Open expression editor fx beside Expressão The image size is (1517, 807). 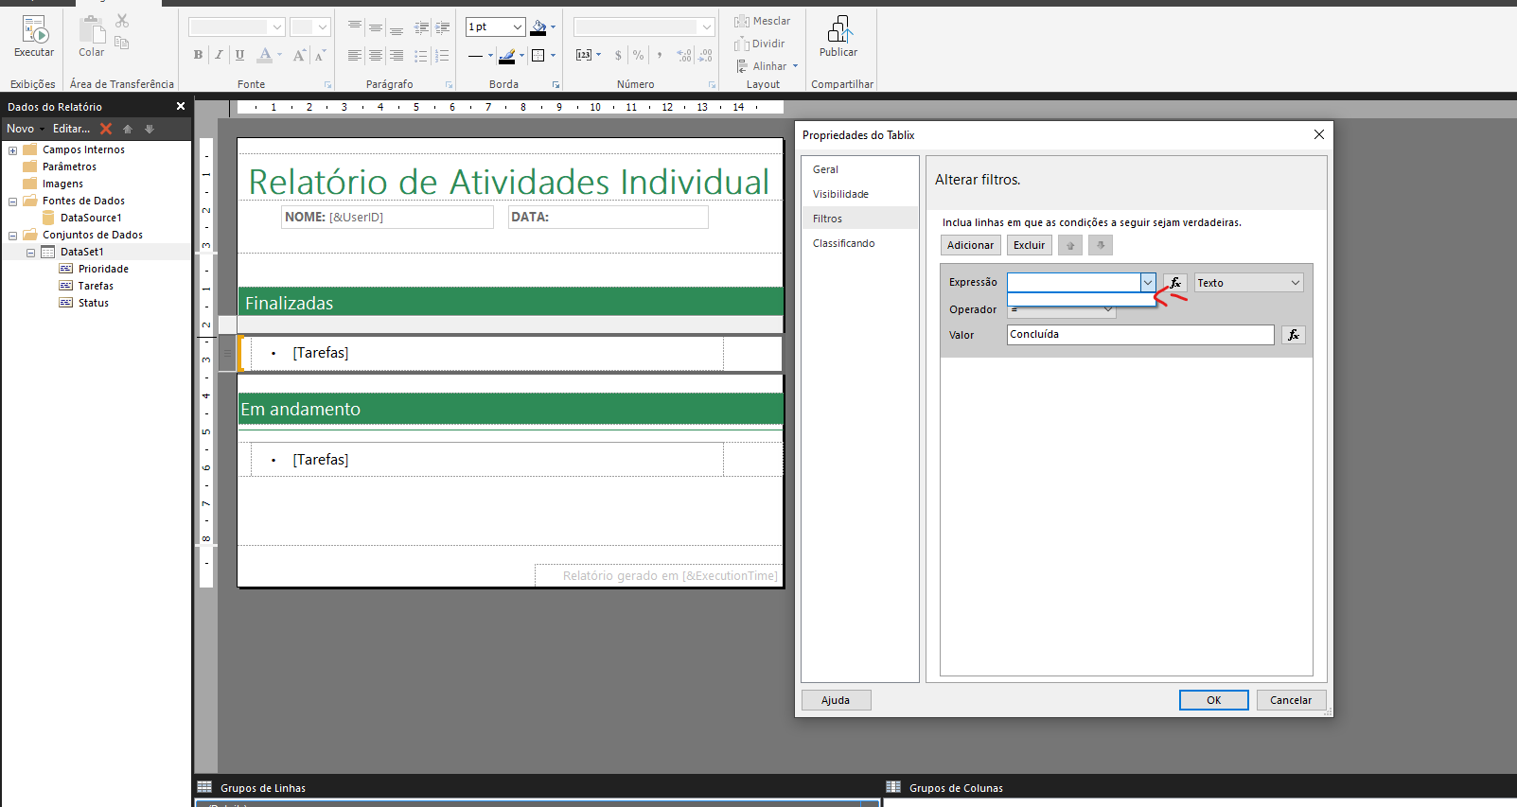(x=1174, y=283)
